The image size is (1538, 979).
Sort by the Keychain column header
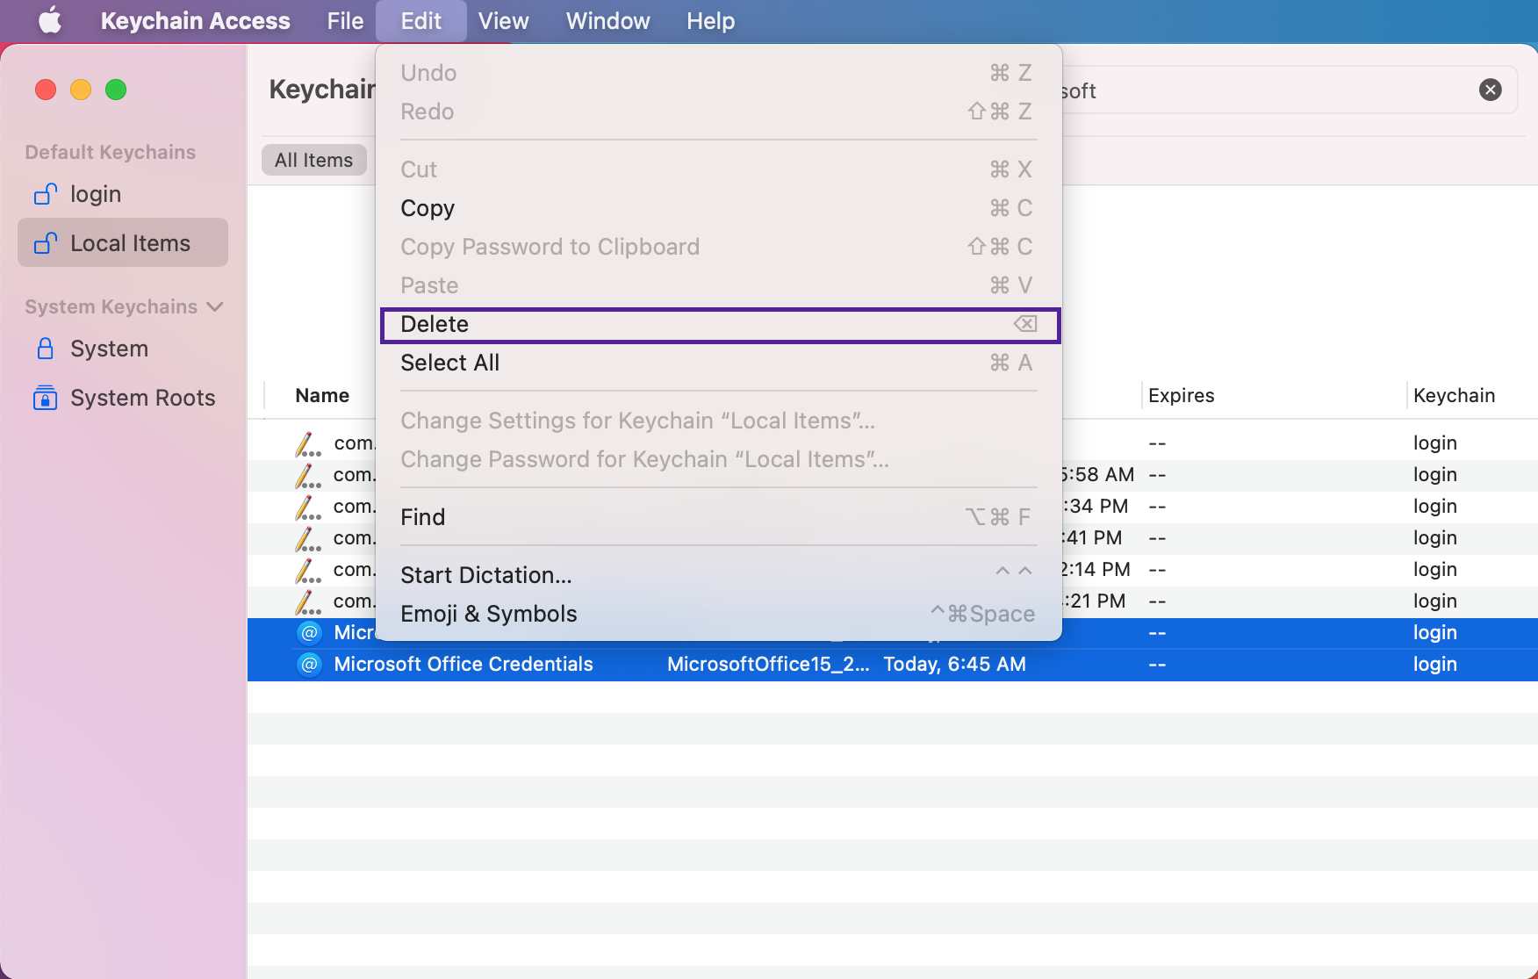click(1454, 395)
